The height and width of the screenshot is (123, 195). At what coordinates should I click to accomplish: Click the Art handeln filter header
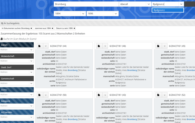click(17, 112)
